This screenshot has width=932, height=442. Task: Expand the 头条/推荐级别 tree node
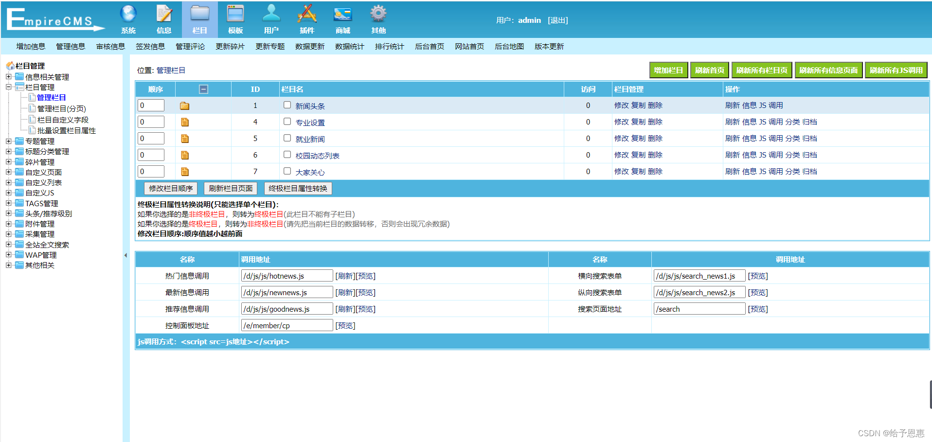click(8, 213)
